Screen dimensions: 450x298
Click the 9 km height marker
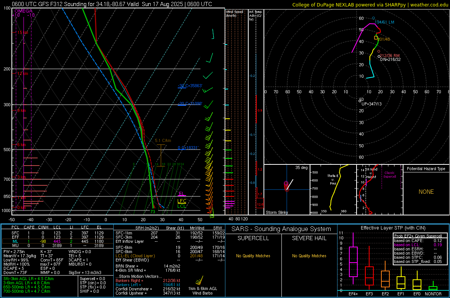pyautogui.click(x=21, y=110)
